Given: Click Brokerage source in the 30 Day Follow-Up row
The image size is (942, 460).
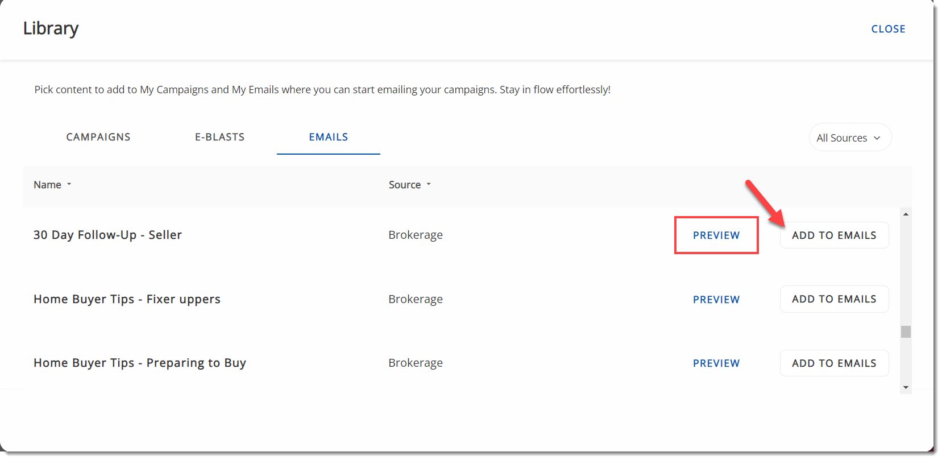Looking at the screenshot, I should point(415,235).
